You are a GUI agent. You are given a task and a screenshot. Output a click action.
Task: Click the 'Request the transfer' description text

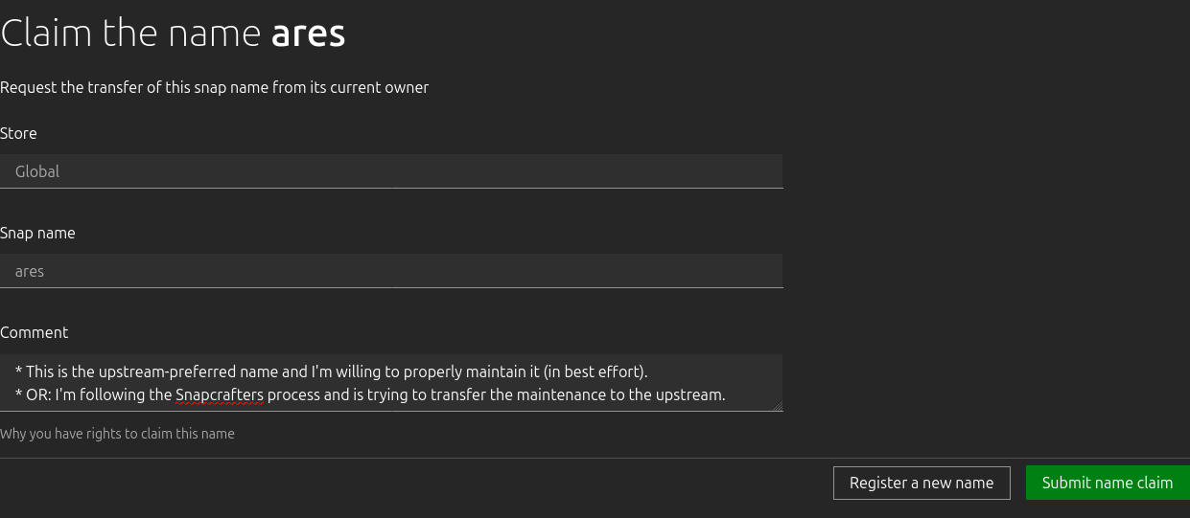[x=214, y=87]
